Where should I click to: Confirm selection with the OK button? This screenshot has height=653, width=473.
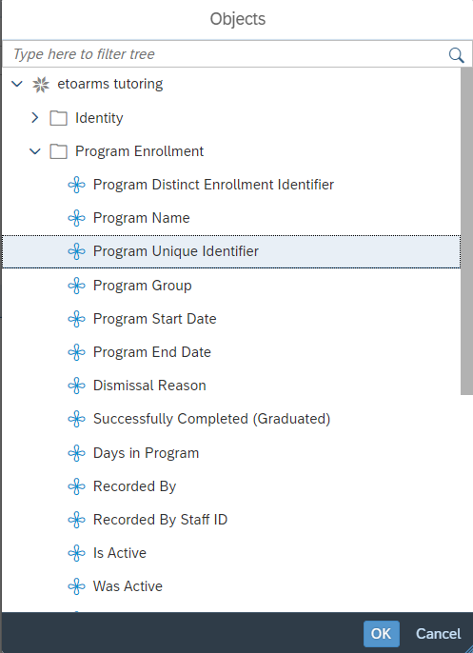point(381,634)
